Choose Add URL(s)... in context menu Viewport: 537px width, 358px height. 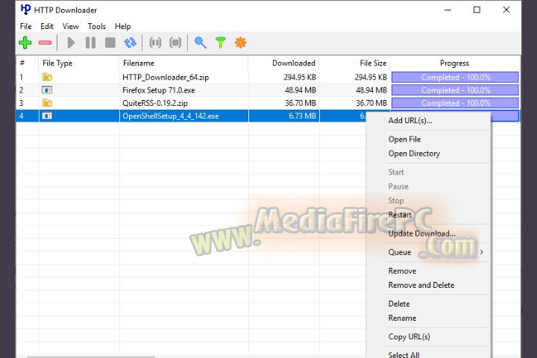tap(410, 121)
